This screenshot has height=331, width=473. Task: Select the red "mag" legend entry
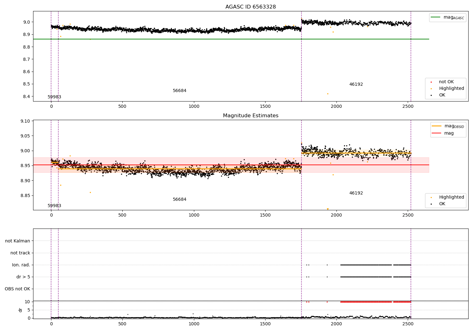point(443,133)
